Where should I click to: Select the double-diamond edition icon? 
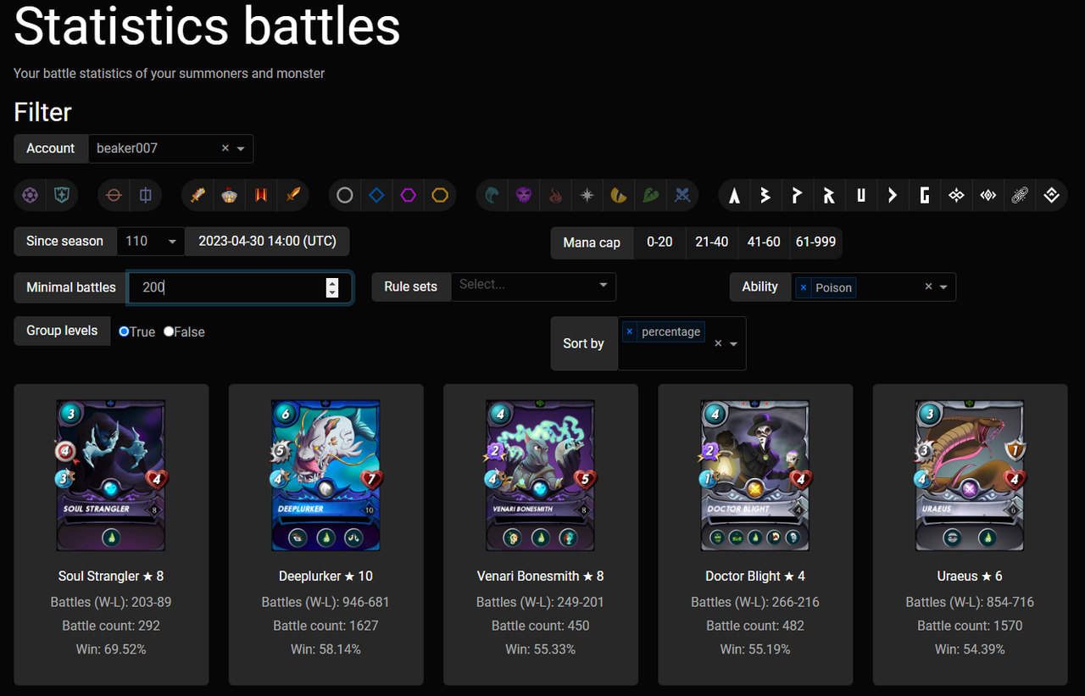[x=956, y=196]
